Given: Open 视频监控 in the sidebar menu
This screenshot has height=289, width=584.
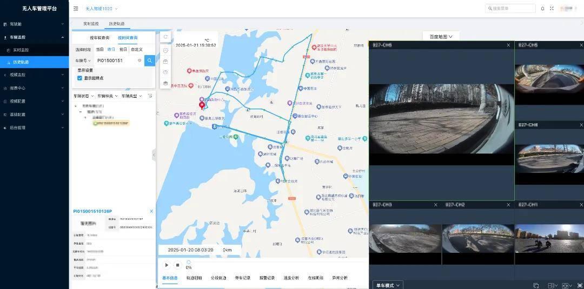Looking at the screenshot, I should pos(18,75).
